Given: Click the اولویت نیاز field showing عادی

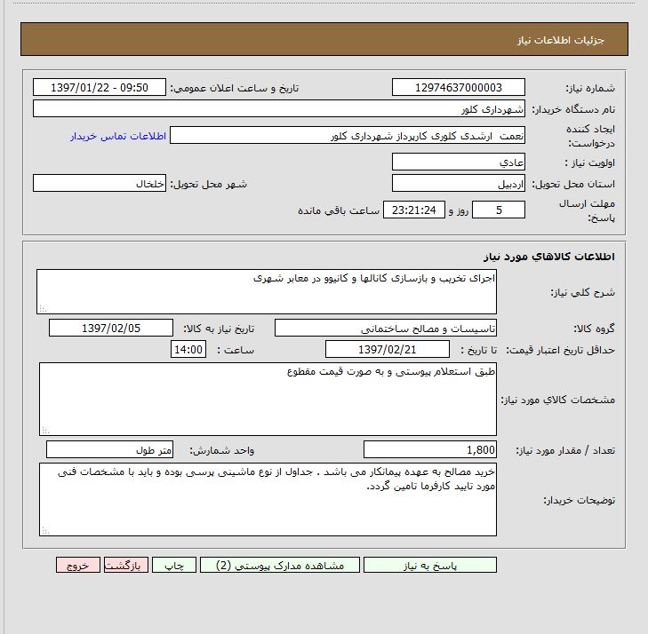Looking at the screenshot, I should (x=458, y=162).
